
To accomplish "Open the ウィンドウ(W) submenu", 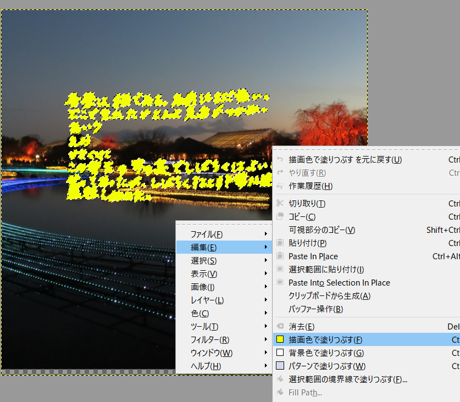I will (x=224, y=353).
